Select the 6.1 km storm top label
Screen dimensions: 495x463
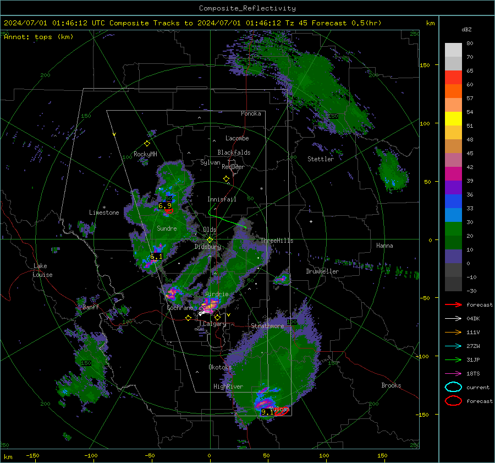(156, 257)
